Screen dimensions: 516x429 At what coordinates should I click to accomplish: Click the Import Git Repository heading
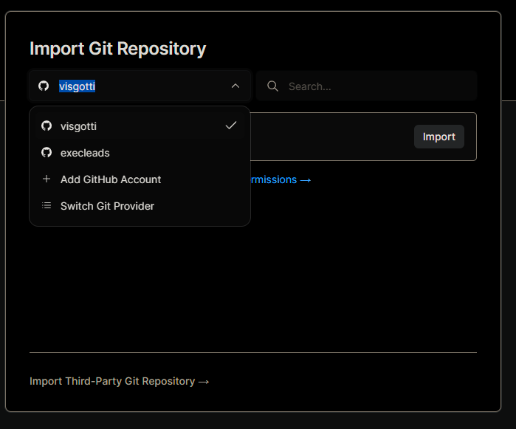pos(118,49)
